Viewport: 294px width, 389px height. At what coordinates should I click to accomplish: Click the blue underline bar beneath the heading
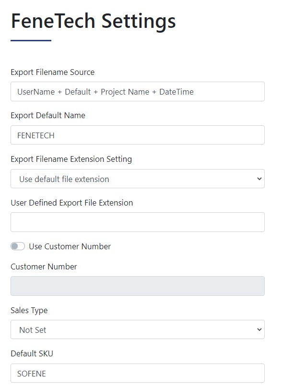31,40
